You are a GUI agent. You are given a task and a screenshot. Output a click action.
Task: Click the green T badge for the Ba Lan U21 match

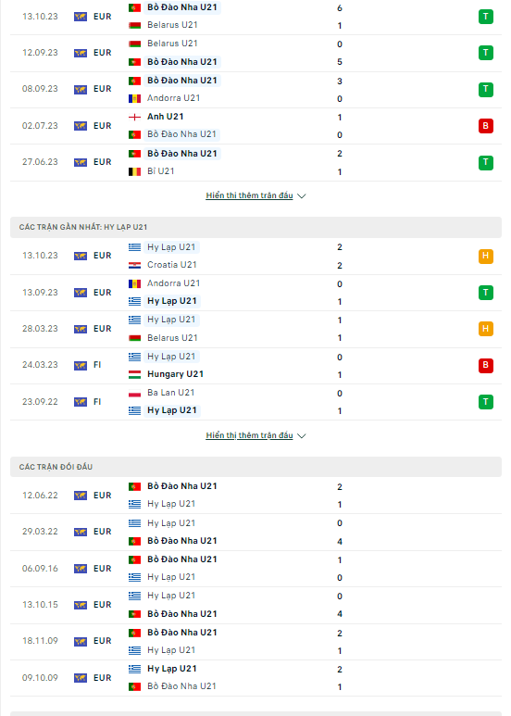coord(485,402)
